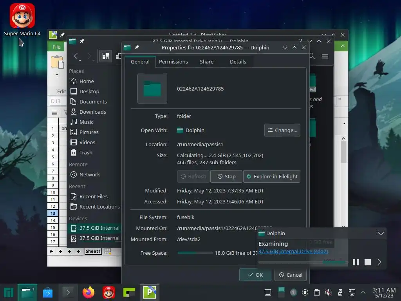This screenshot has height=301, width=401.
Task: Open Super Mario 64 desktop icon
Action: [22, 20]
